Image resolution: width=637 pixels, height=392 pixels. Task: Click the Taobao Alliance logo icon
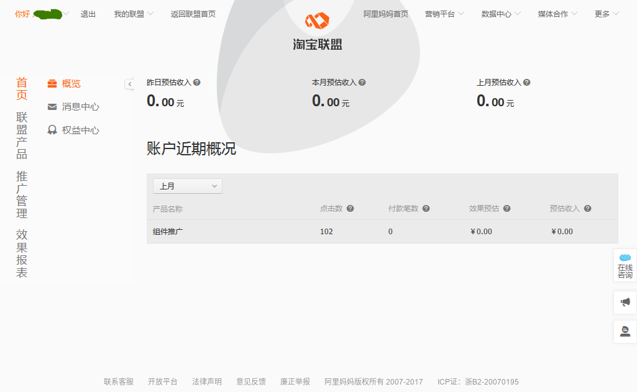coord(318,21)
